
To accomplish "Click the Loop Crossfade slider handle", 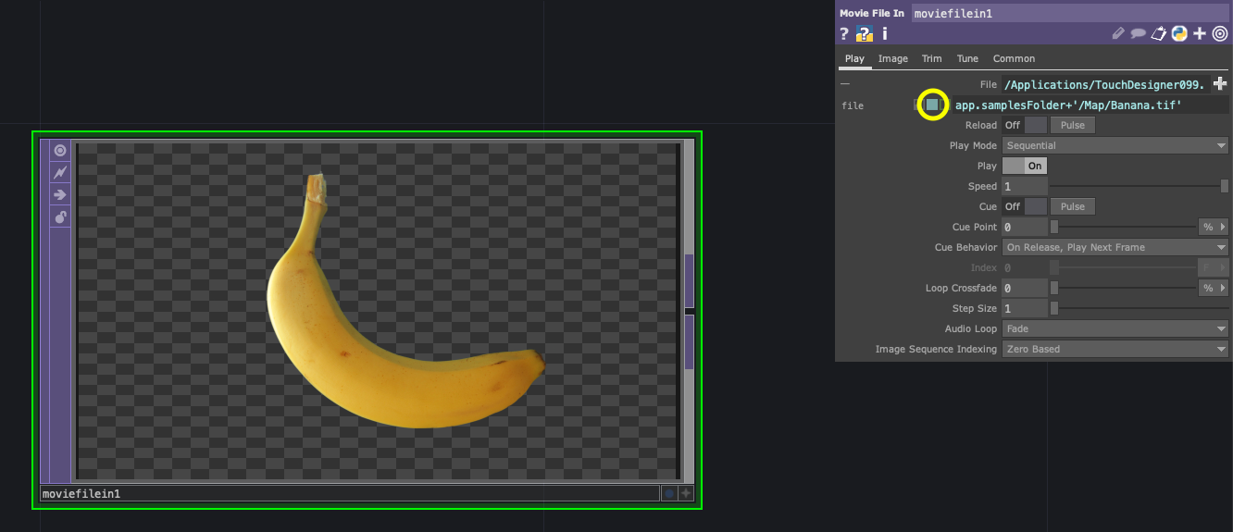I will [x=1053, y=288].
